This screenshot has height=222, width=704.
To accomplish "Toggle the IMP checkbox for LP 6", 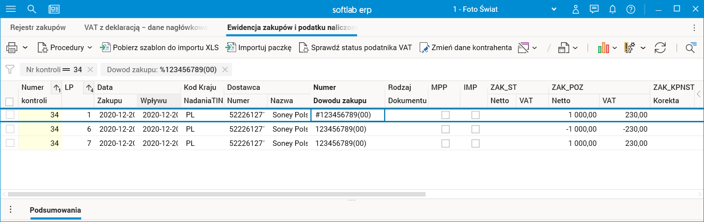I will (476, 129).
